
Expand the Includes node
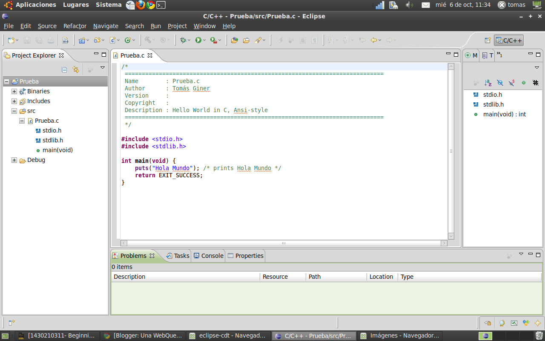point(14,101)
